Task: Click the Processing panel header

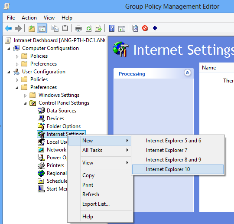Action: coord(153,74)
